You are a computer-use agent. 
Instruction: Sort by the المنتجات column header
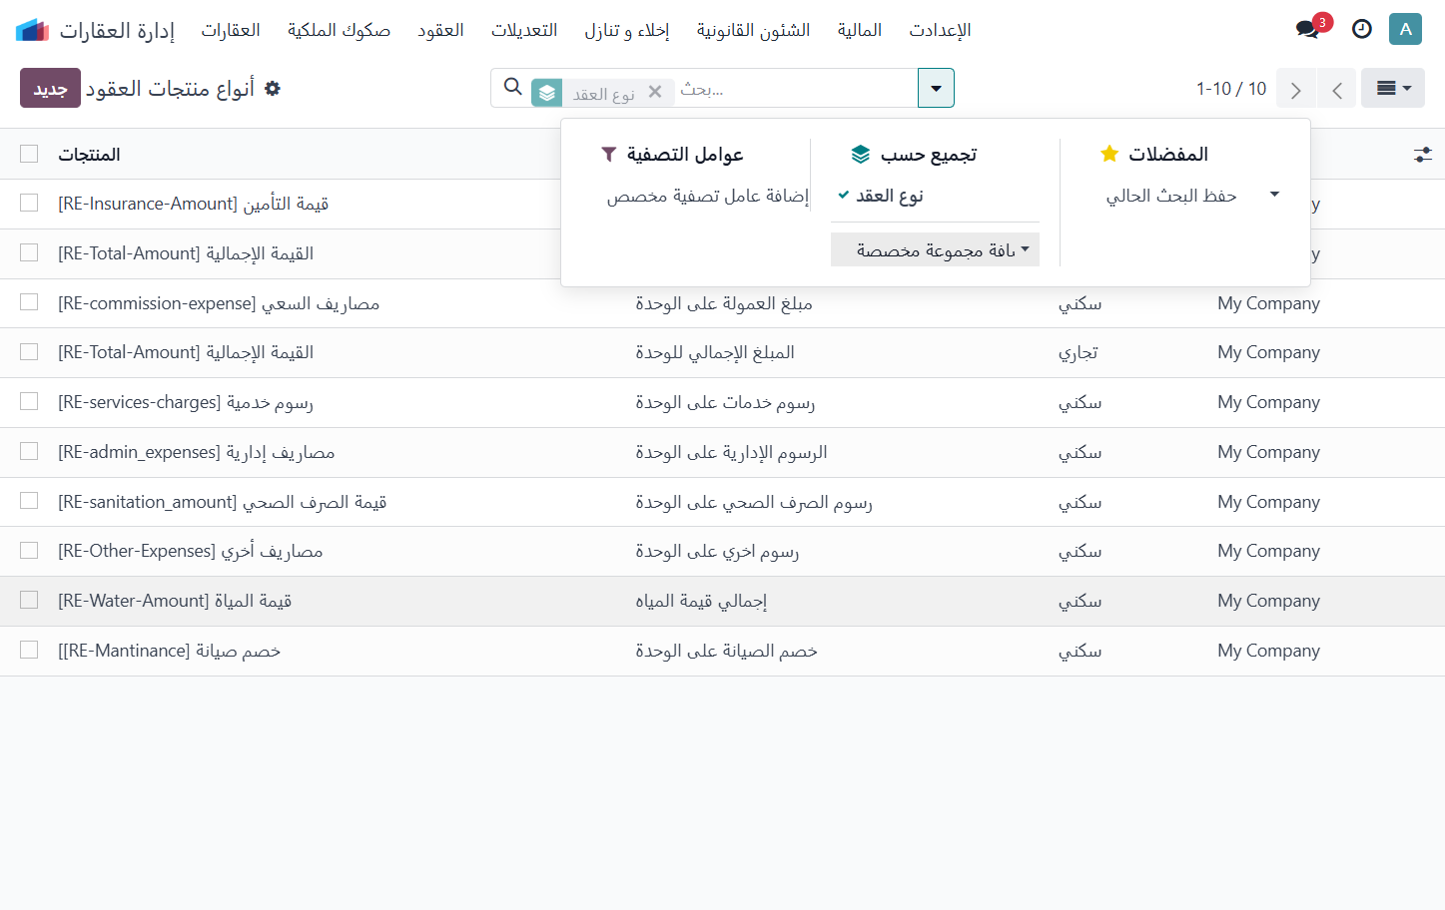click(89, 155)
